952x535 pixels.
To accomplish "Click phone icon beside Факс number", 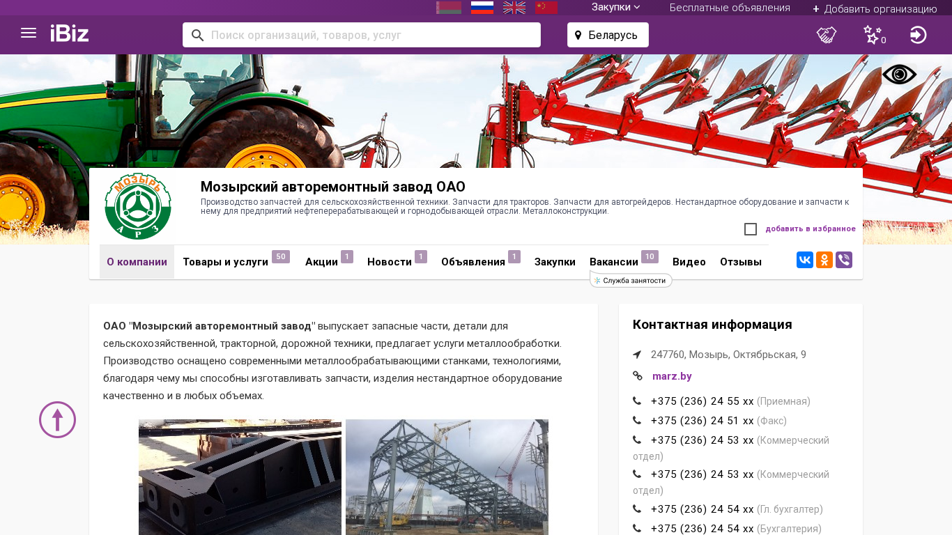I will (x=637, y=421).
